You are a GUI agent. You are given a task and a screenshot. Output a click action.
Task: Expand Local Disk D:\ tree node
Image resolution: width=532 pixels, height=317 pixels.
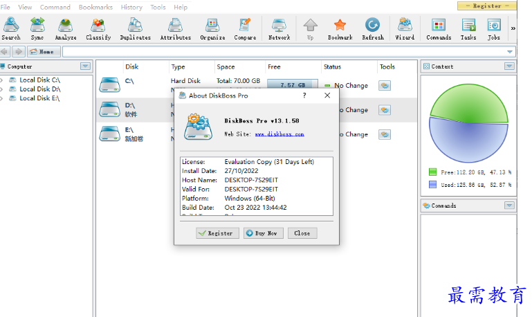(1, 89)
